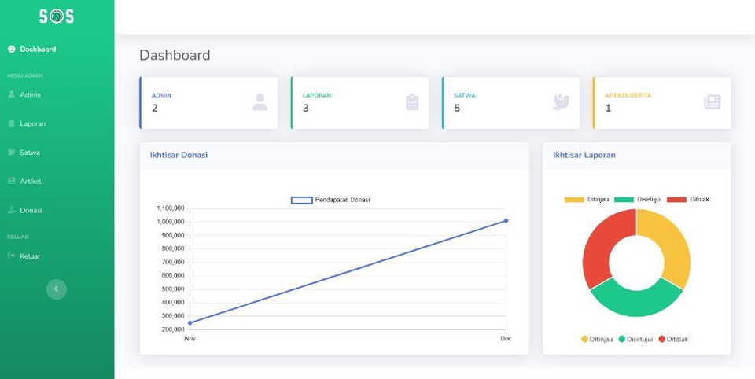
Task: Open the Artikel sidebar link
Action: click(30, 182)
